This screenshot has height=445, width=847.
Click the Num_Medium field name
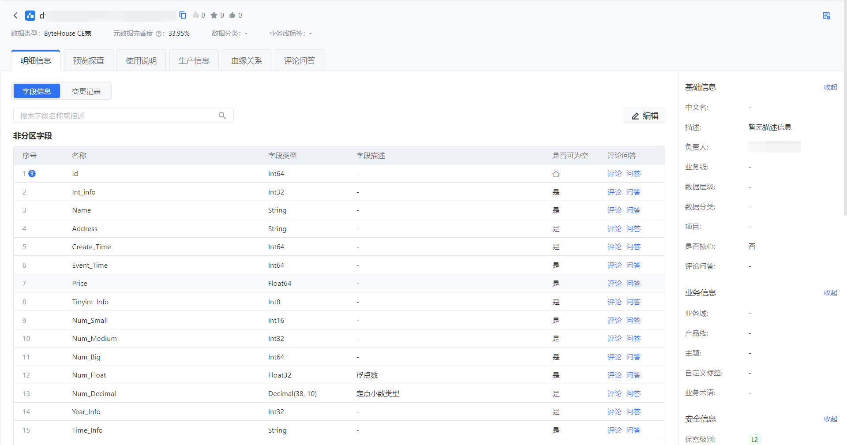point(94,339)
